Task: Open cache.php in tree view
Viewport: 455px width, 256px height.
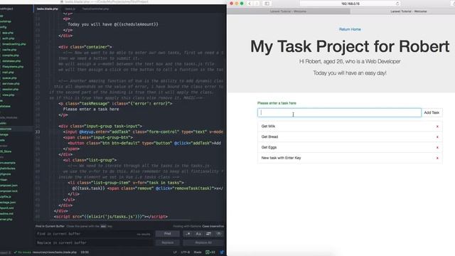Action: click(x=9, y=50)
